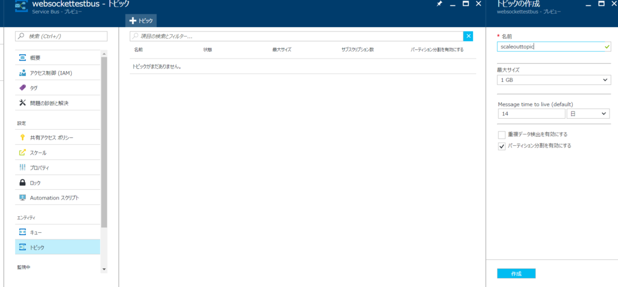Minimize the トピックの作成 blade
Image resolution: width=618 pixels, height=287 pixels.
(588, 4)
